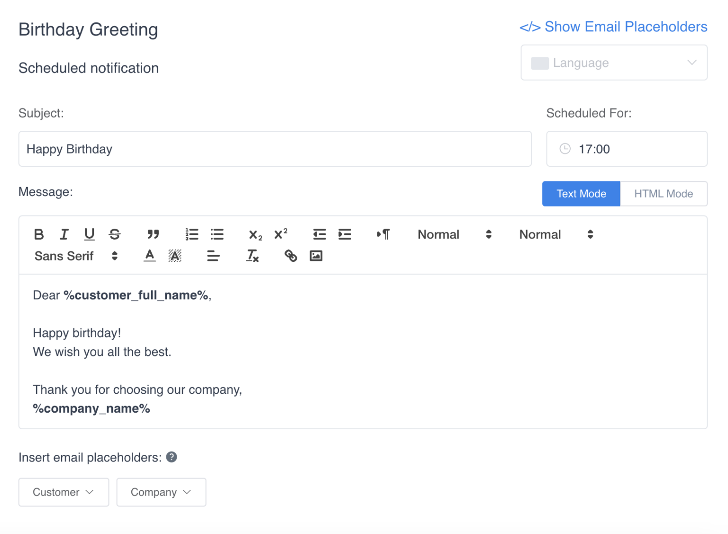Screen dimensions: 728x534
Task: Click Show Email Placeholders link
Action: click(x=613, y=27)
